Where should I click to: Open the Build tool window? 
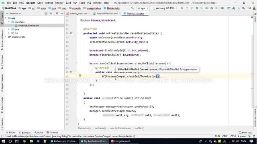39,132
